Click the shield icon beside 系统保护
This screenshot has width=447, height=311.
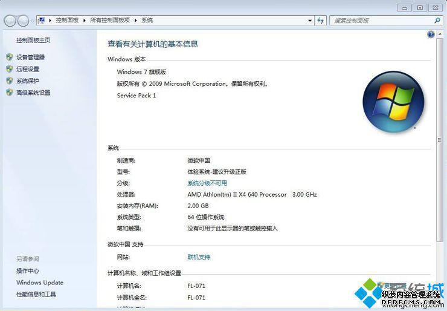pyautogui.click(x=10, y=80)
